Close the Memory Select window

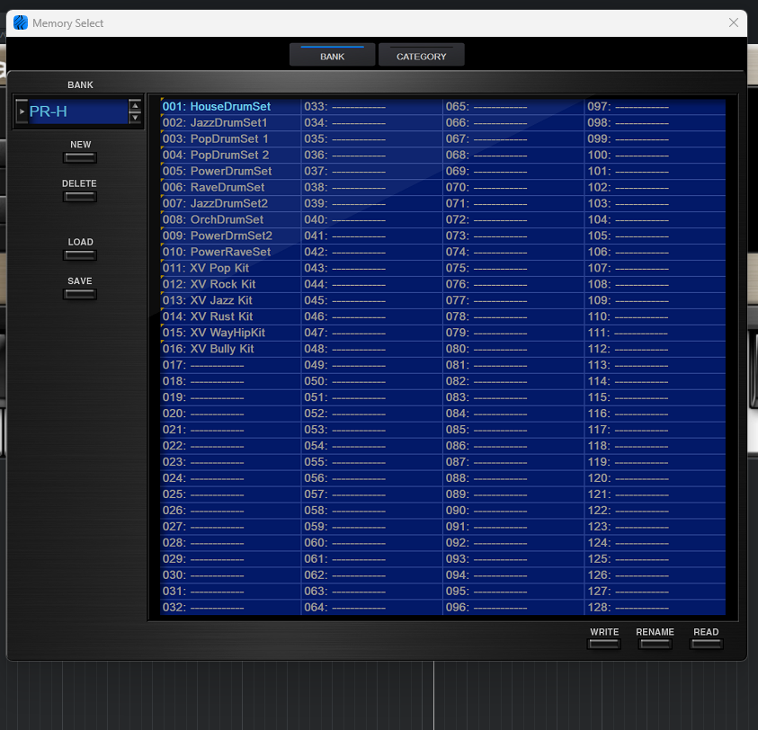coord(734,22)
